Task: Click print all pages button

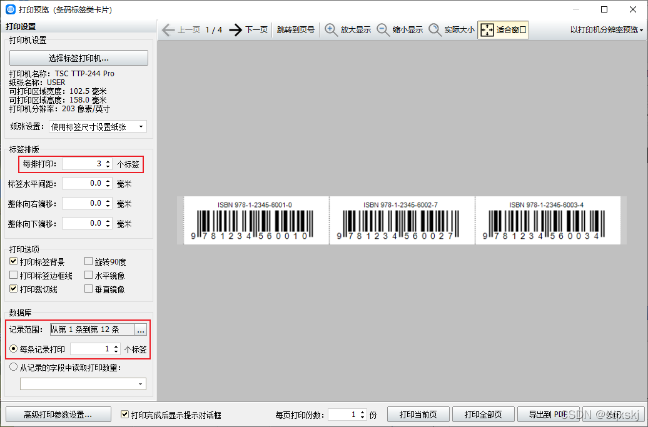Action: pos(483,414)
